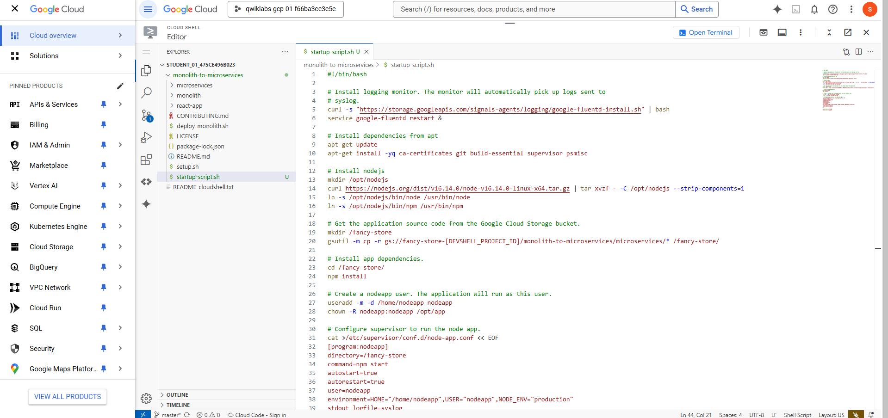Open Explorer view in activity bar

[x=146, y=70]
